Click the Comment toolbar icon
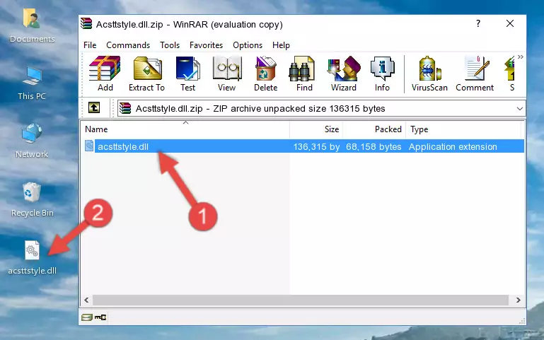544x340 pixels. 475,74
